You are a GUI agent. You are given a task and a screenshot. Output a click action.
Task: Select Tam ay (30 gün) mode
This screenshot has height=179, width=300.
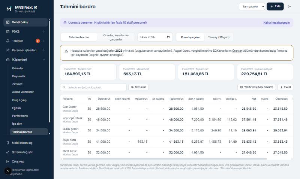[219, 37]
